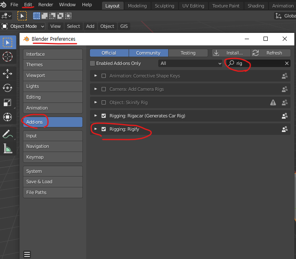The height and width of the screenshot is (259, 296).
Task: Click community icon on Skinify Rig row
Action: 284,102
